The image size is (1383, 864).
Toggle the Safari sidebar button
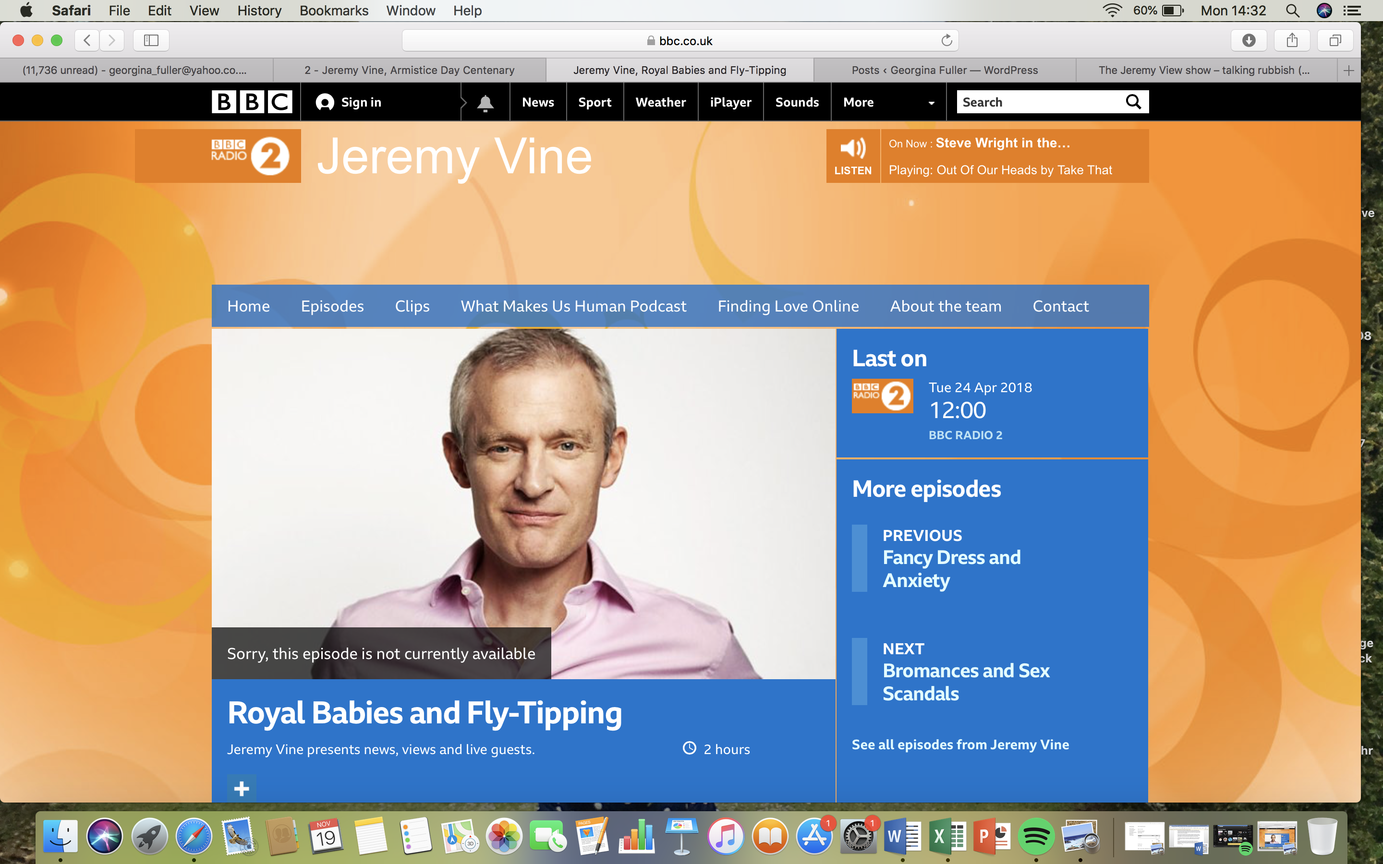tap(151, 40)
